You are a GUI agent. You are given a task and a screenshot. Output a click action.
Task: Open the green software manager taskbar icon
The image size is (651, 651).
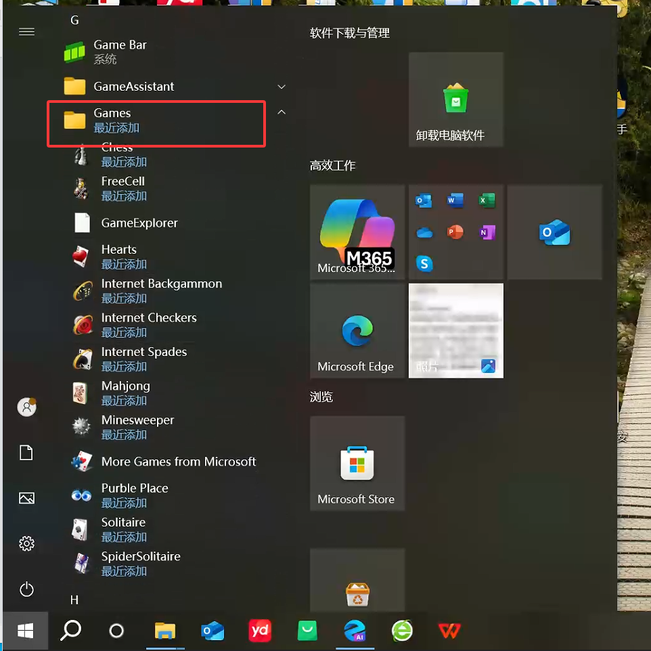[x=307, y=631]
